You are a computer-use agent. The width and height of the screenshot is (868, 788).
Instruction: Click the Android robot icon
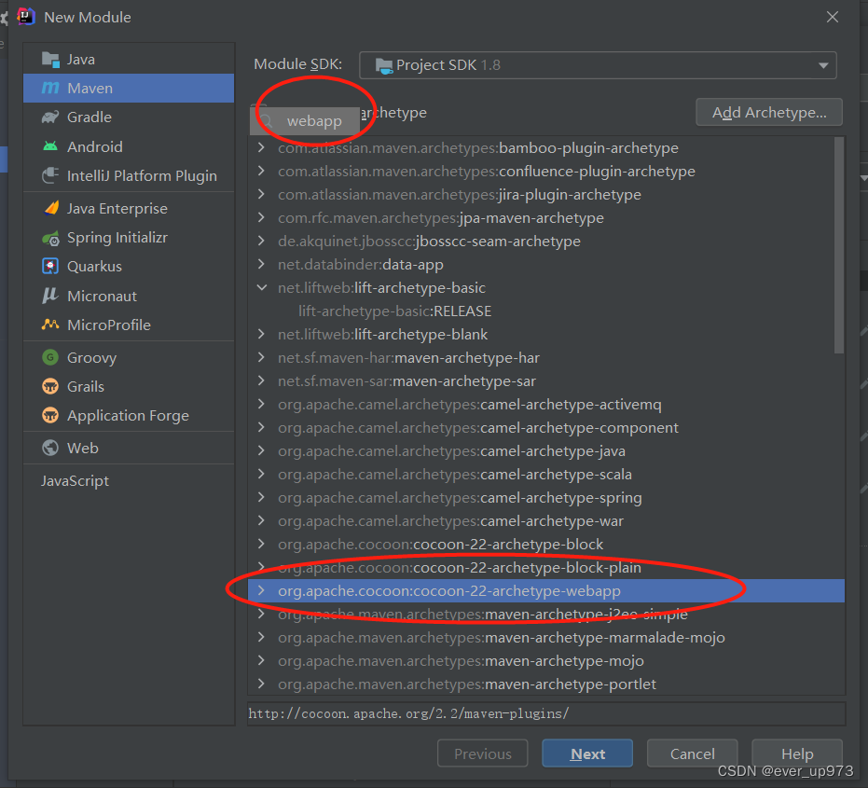click(50, 146)
